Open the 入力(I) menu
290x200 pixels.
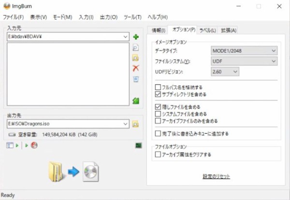(86, 17)
